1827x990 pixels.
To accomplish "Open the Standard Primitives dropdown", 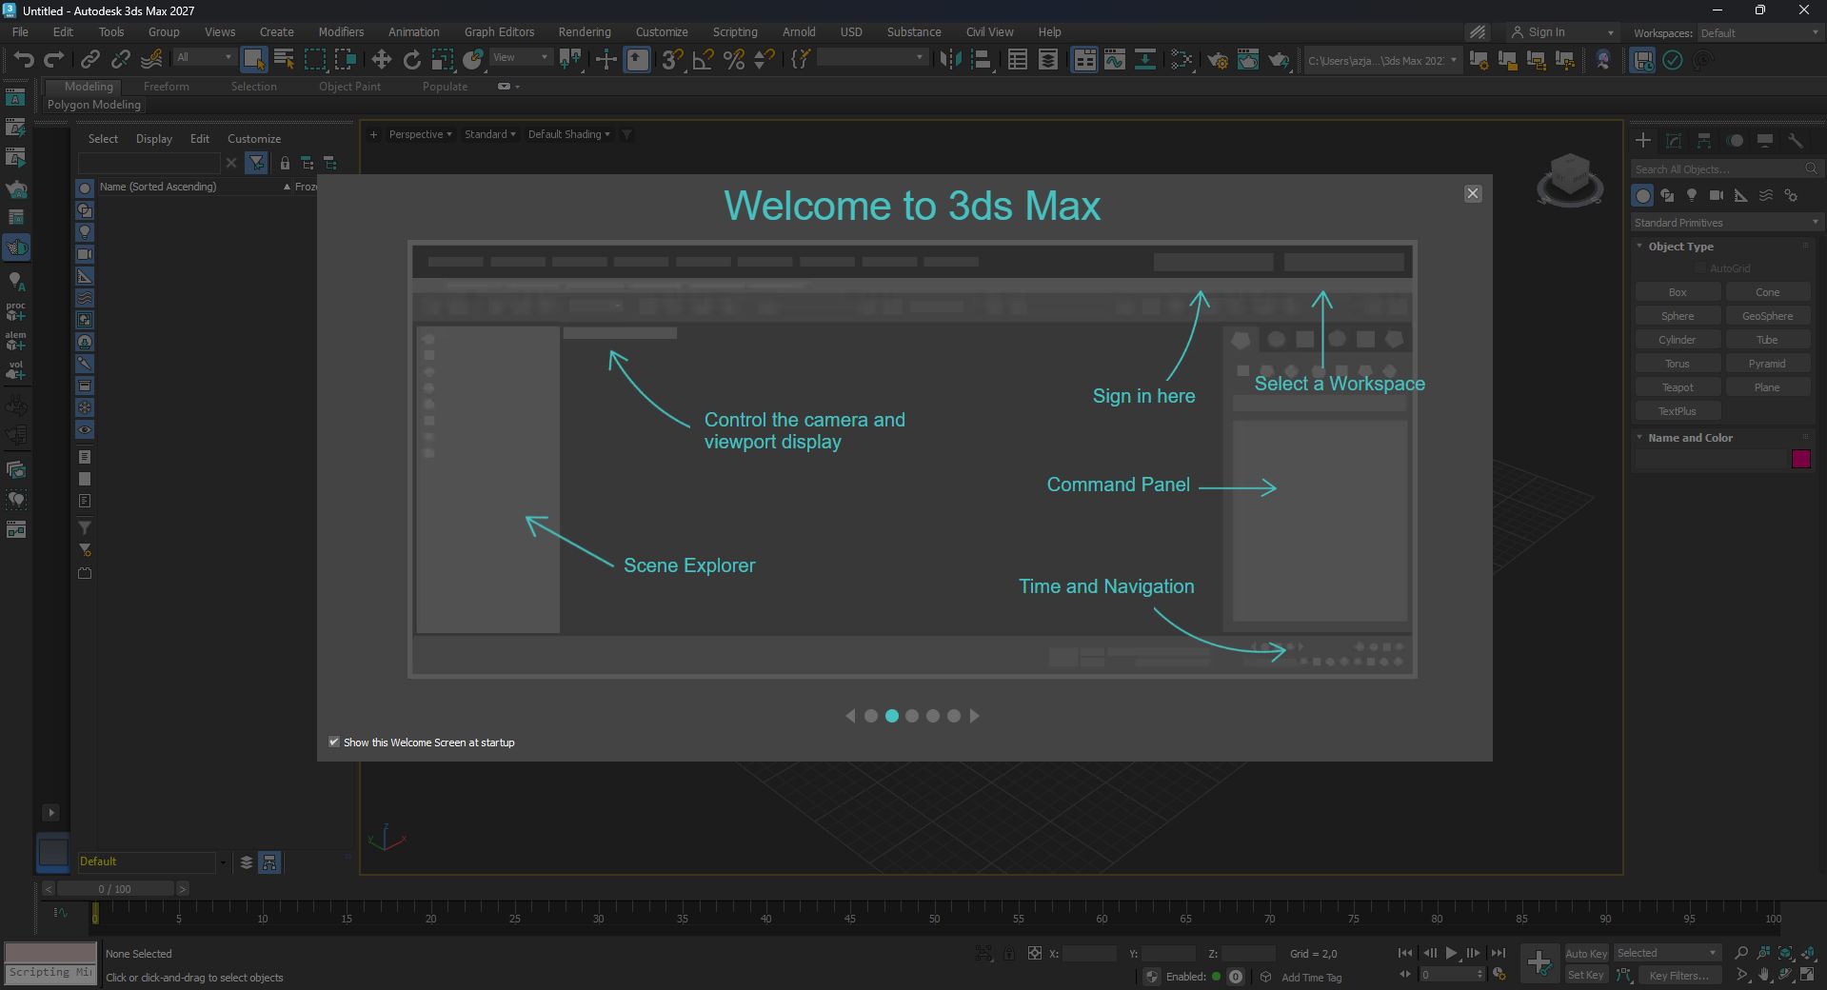I will point(1726,223).
